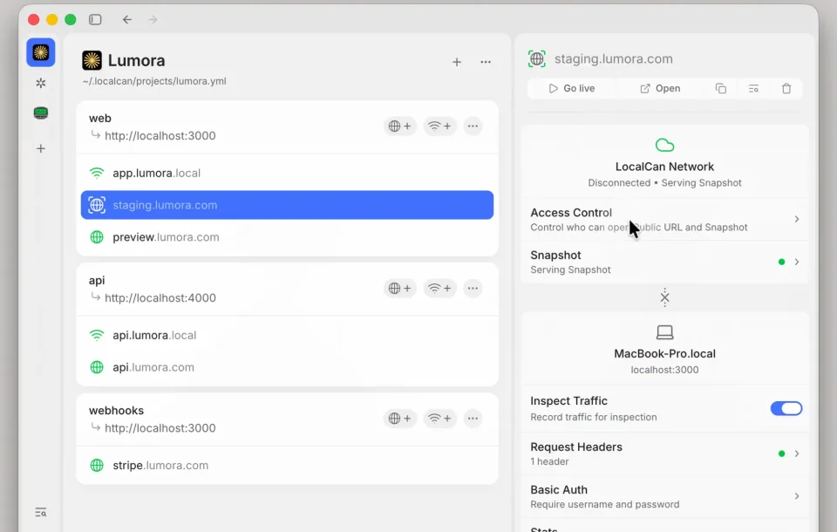
Task: Expand the Request Headers row
Action: 664,454
